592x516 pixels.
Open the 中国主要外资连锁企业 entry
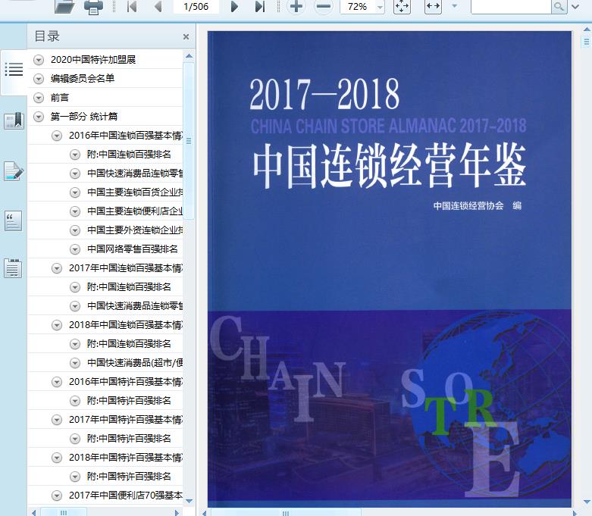(x=135, y=230)
